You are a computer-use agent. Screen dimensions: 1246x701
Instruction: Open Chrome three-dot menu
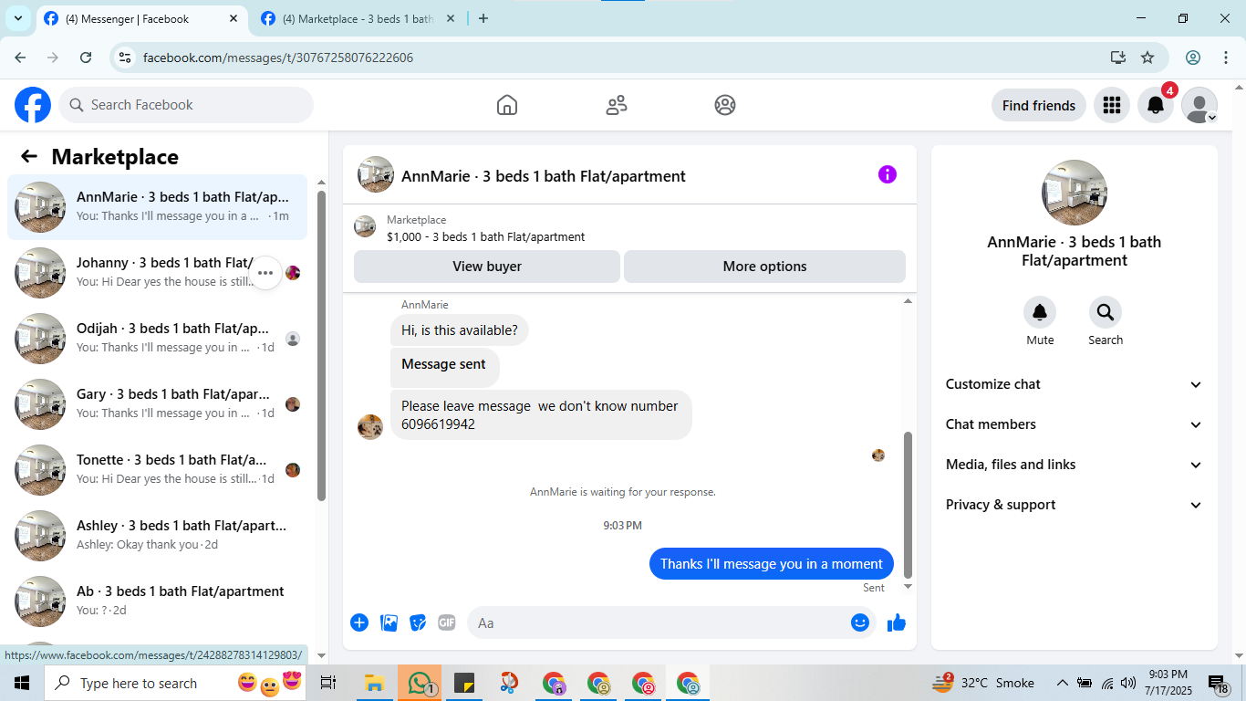pos(1226,58)
